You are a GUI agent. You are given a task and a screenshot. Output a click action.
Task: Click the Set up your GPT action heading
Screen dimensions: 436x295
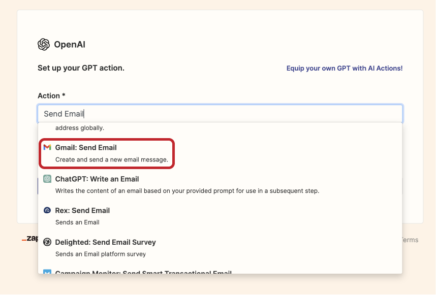81,68
